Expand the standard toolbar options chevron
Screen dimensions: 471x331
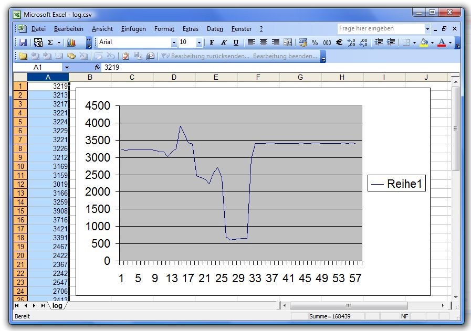[x=89, y=42]
